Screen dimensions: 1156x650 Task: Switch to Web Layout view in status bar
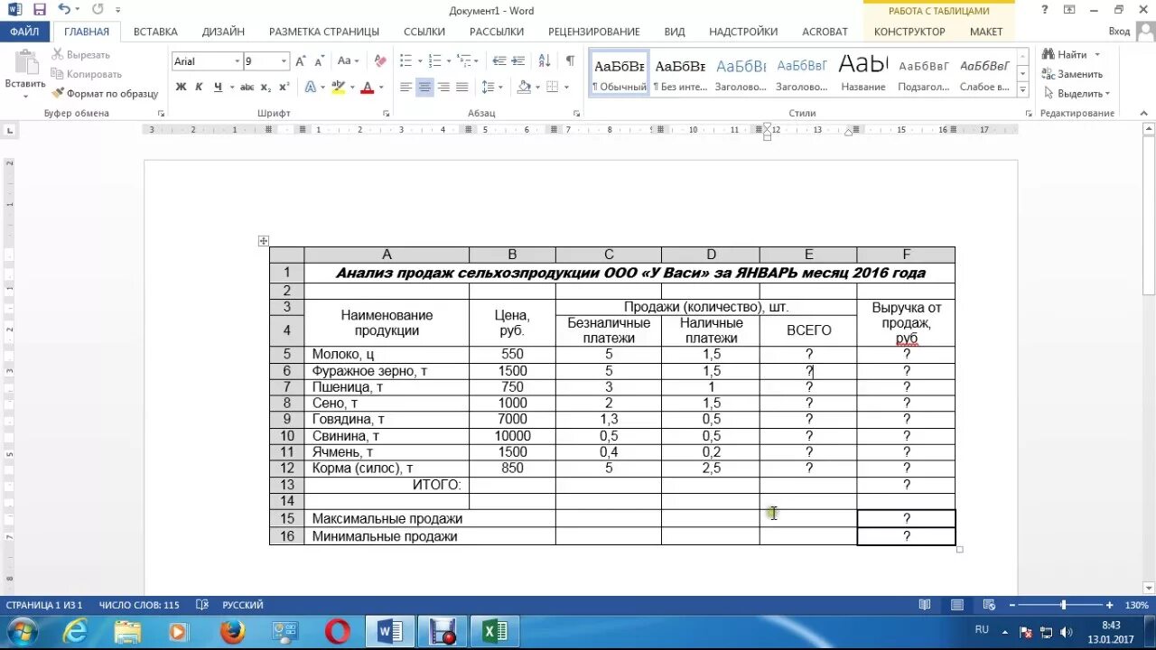tap(989, 605)
